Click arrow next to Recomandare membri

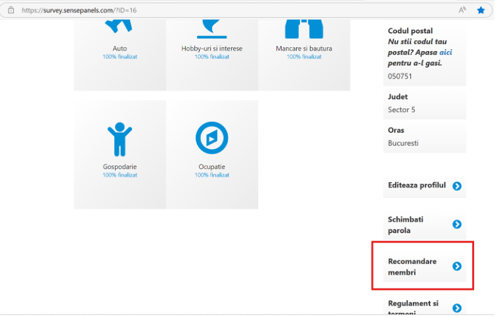(457, 266)
